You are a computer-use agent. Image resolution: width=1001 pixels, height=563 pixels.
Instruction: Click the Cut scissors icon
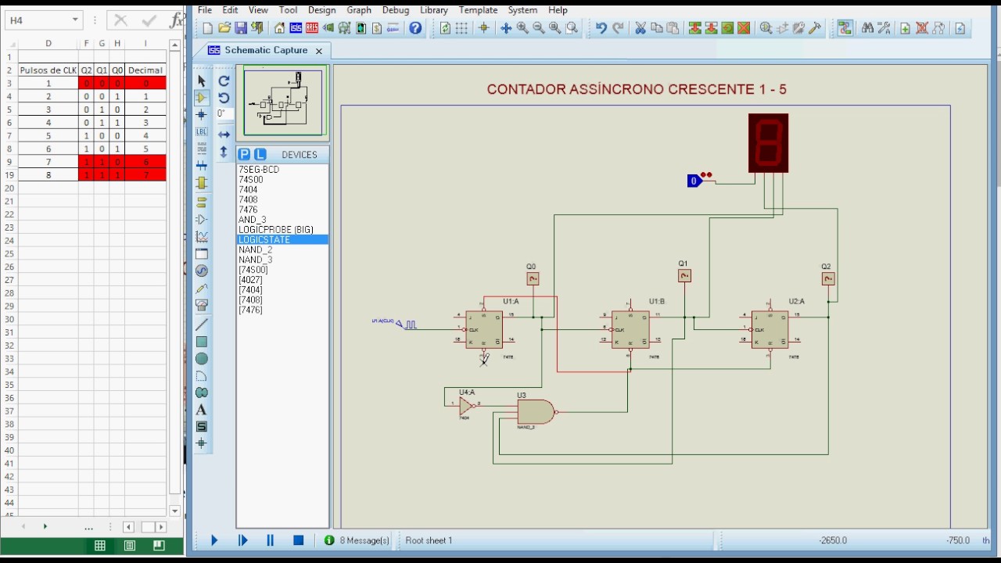pos(640,28)
